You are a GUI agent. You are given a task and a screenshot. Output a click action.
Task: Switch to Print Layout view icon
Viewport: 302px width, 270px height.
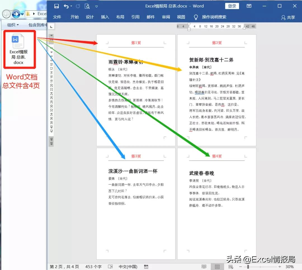[x=217, y=267]
